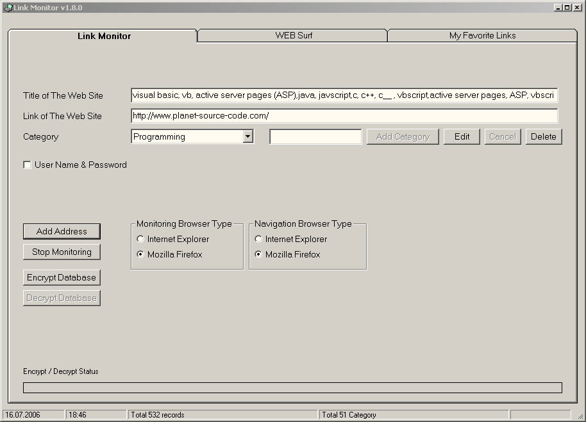Click the Stop Monitoring button
This screenshot has width=586, height=422.
click(62, 252)
